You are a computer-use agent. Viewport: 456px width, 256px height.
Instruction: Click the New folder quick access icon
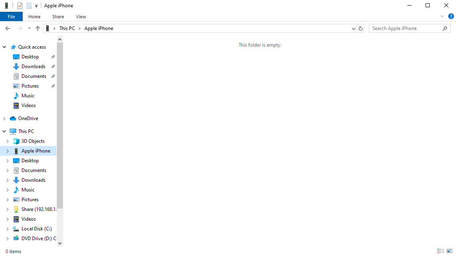(29, 6)
